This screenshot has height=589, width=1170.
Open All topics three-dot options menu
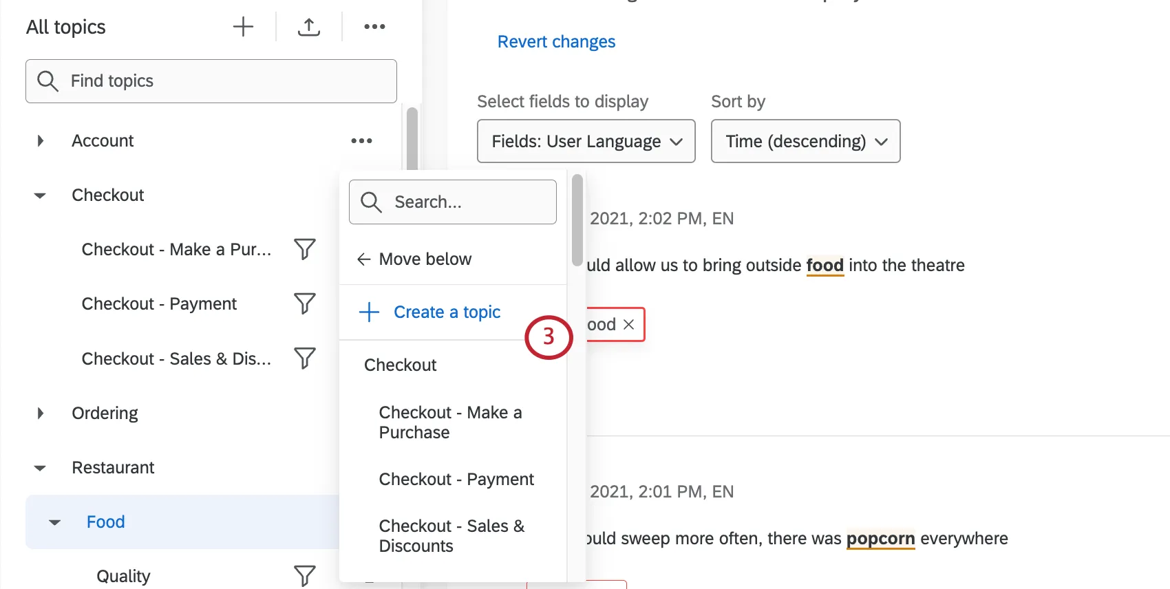[x=374, y=27]
